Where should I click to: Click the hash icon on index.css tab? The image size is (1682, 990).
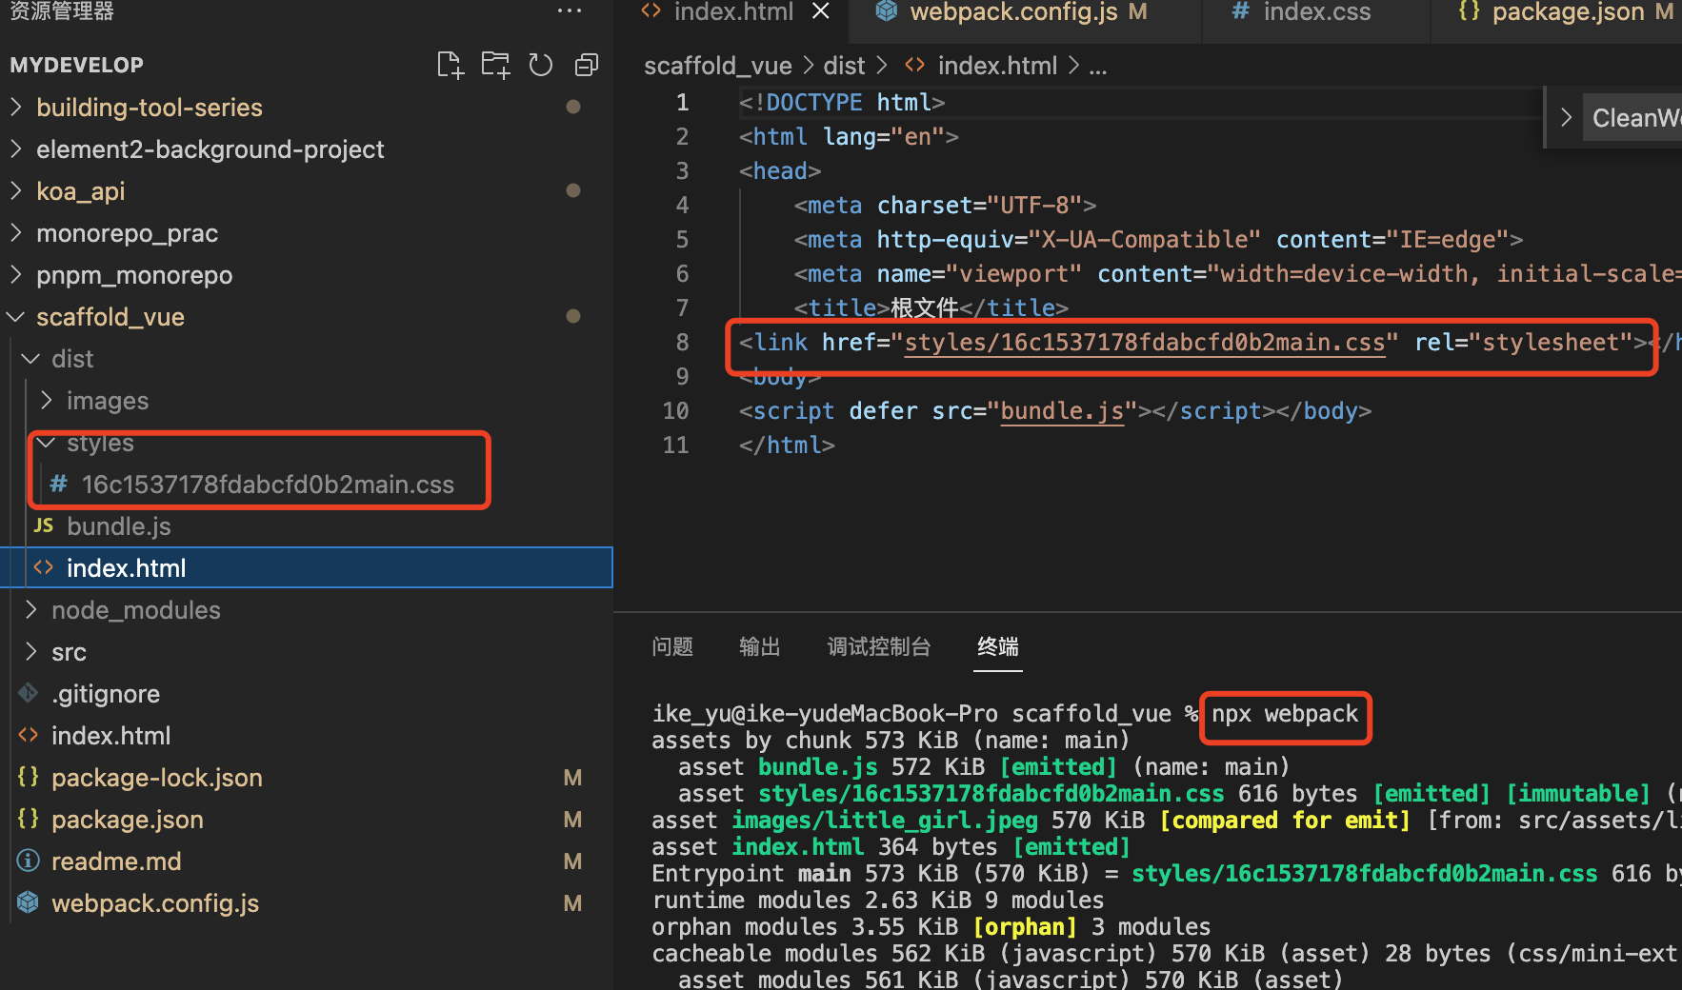[x=1240, y=10]
